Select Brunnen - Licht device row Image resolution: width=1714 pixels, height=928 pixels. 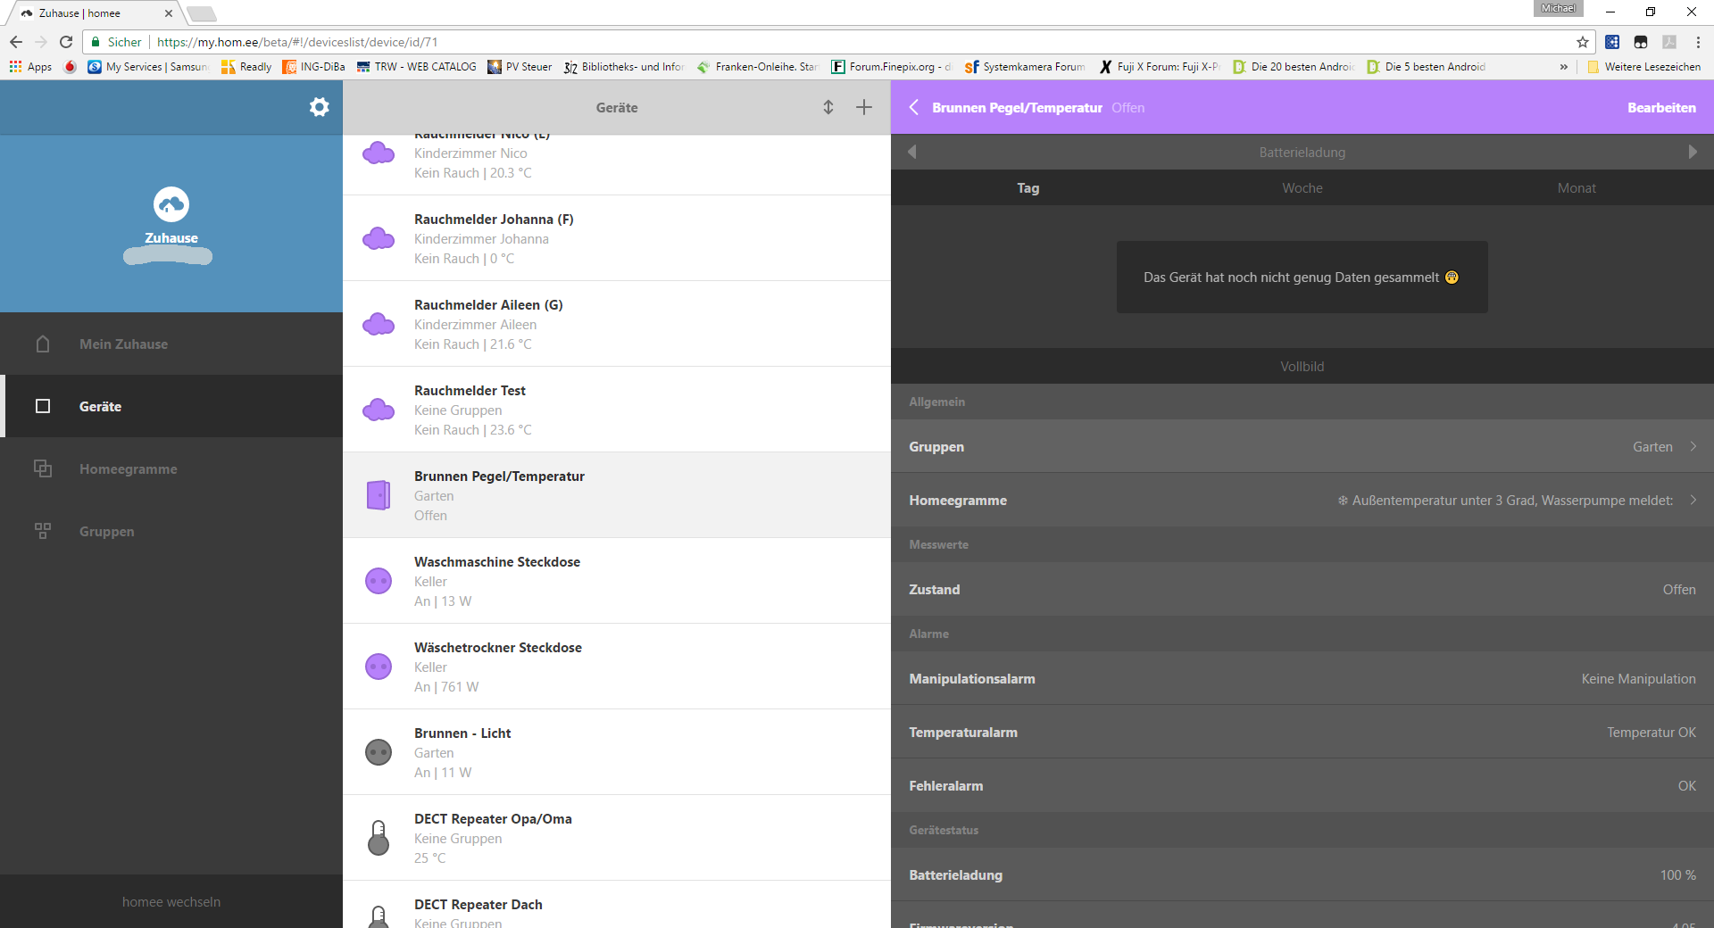pyautogui.click(x=617, y=752)
